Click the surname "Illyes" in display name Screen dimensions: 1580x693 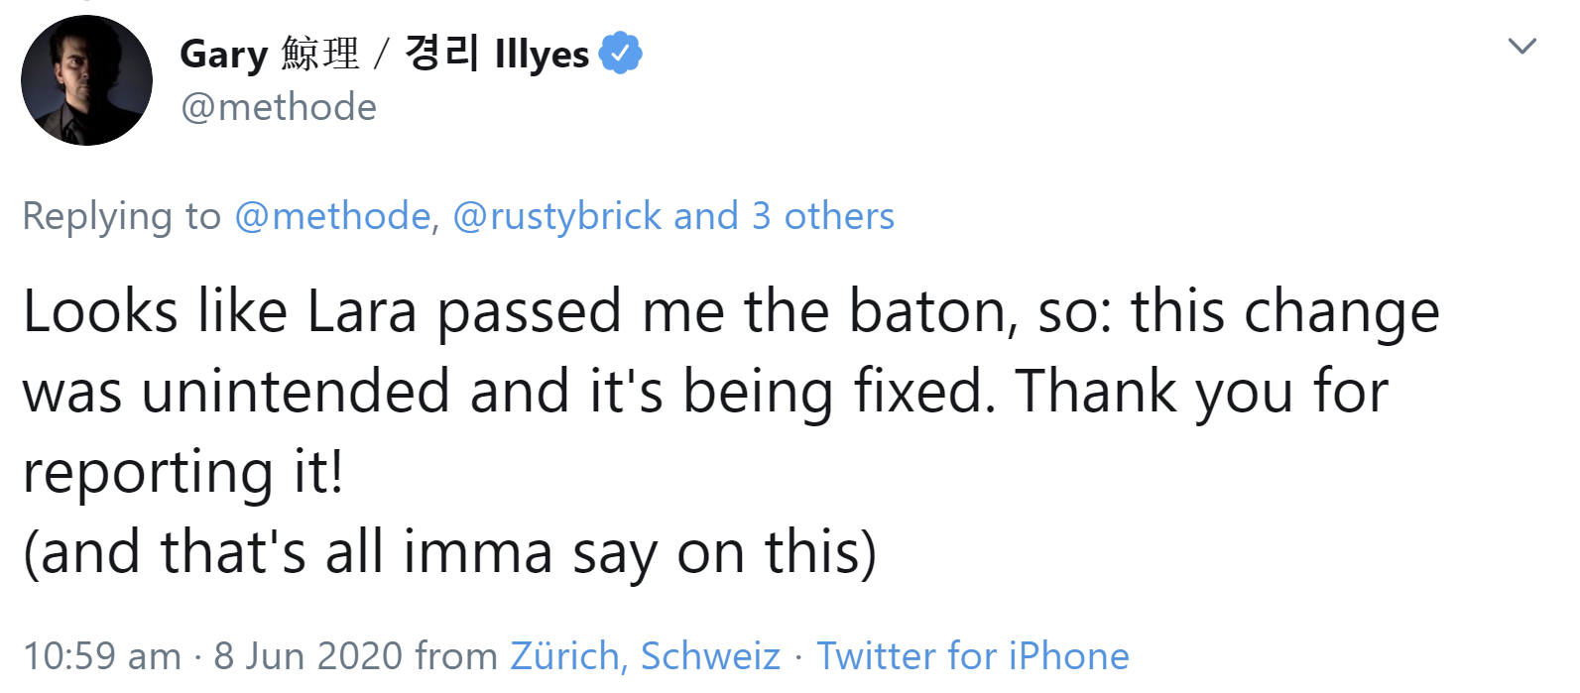[x=542, y=55]
